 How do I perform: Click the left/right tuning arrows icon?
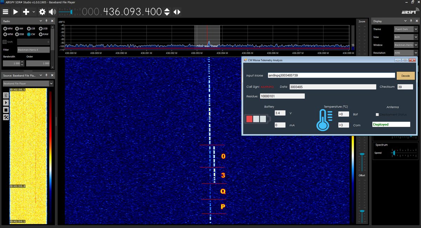[x=177, y=12]
